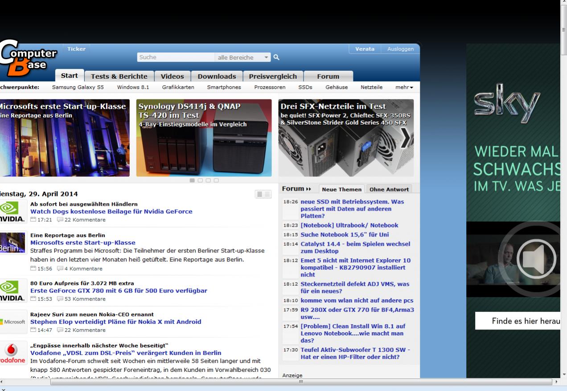Click the horizontal scrollbar right arrow
Viewport: 567px width, 391px height.
click(x=556, y=382)
